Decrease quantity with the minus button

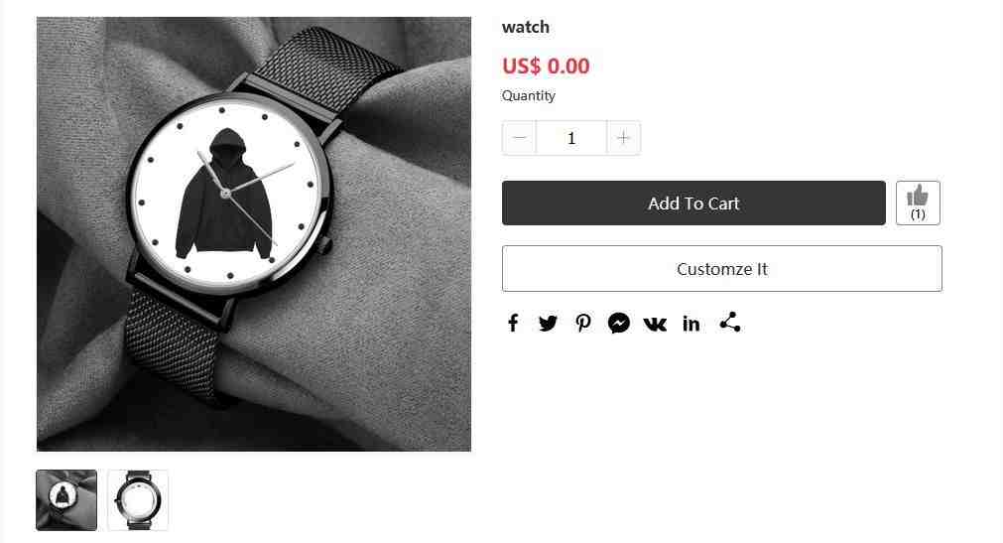520,138
